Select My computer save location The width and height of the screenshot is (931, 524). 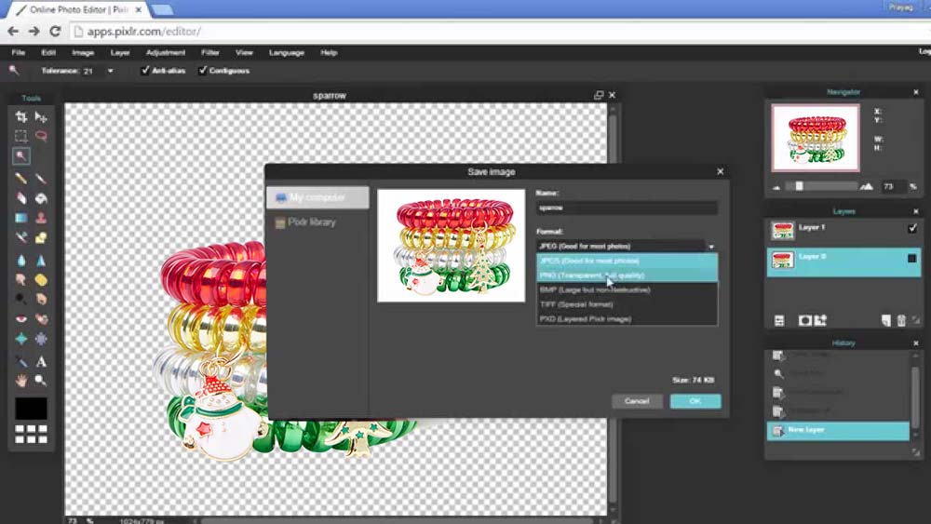tap(317, 197)
